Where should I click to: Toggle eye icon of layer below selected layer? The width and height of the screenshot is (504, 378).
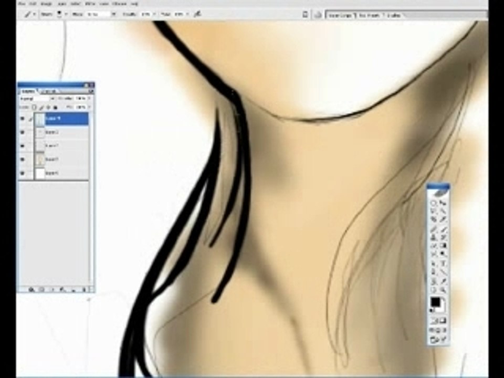coord(22,132)
